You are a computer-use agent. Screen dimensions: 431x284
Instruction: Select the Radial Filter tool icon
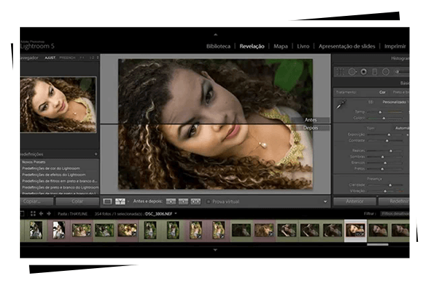[x=387, y=71]
